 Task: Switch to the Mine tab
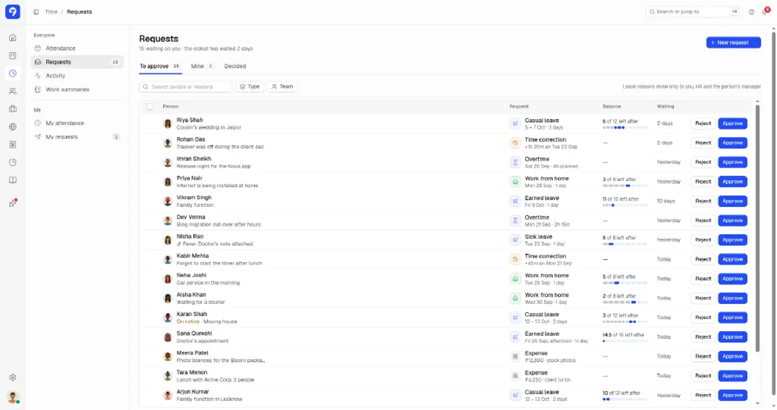(x=202, y=66)
